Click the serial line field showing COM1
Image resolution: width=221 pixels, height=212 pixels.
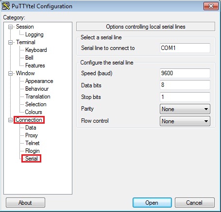(185, 48)
